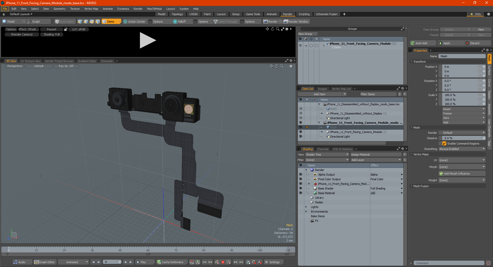Click the vertices selection mode cube icon

click(x=80, y=22)
